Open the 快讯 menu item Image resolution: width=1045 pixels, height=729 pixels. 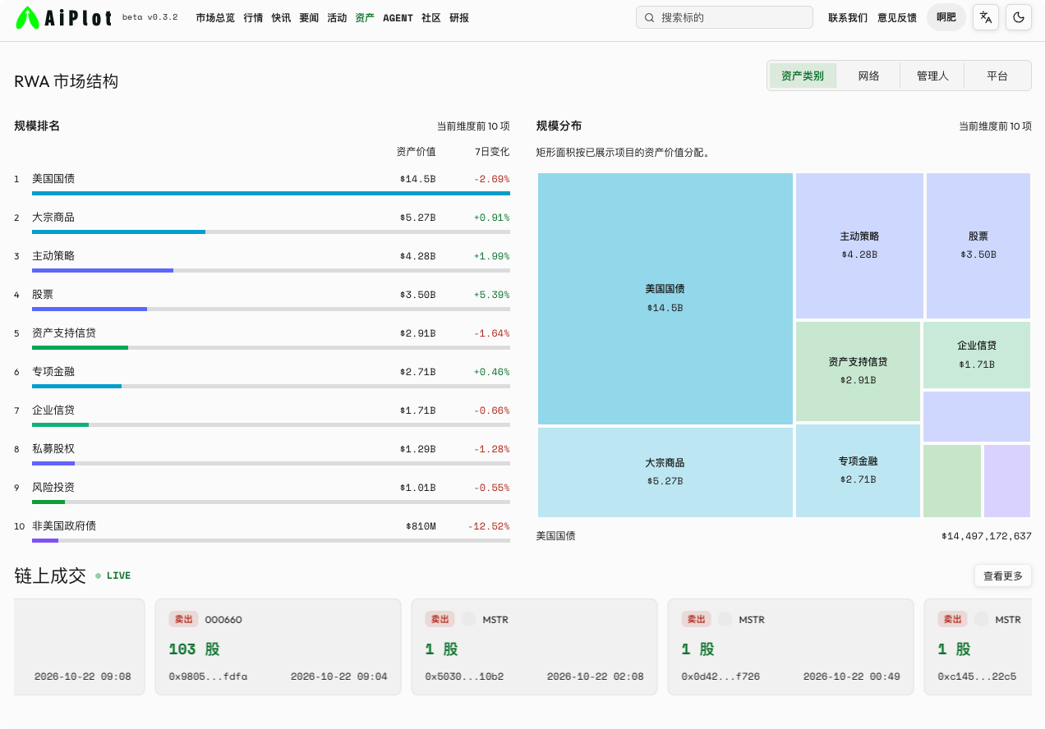coord(281,17)
